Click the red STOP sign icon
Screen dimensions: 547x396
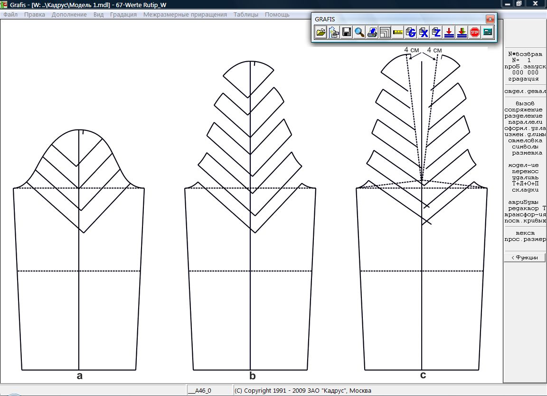click(x=475, y=33)
